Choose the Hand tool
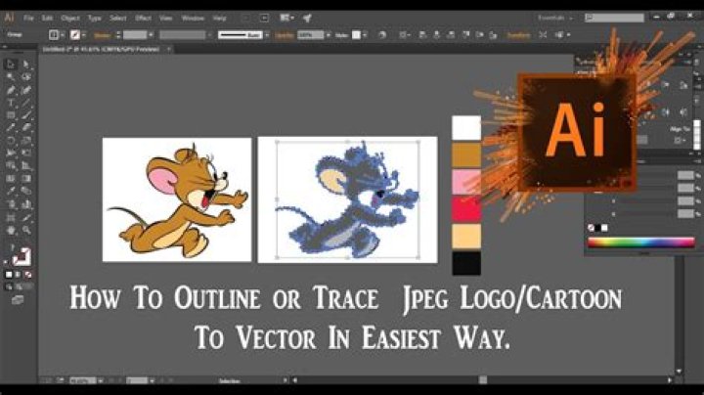 [11, 231]
